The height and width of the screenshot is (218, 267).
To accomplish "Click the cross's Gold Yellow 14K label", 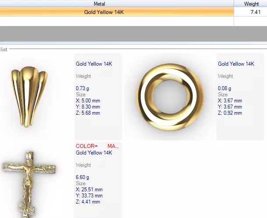I will 94,153.
